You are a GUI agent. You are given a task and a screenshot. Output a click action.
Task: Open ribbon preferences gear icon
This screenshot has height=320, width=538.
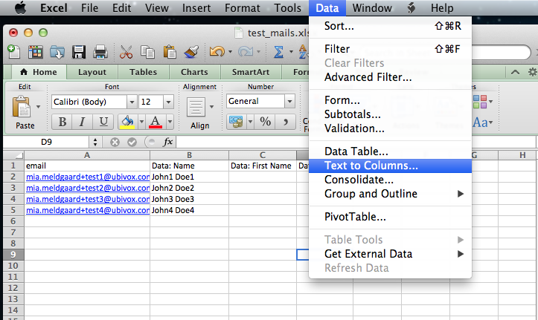pyautogui.click(x=533, y=72)
